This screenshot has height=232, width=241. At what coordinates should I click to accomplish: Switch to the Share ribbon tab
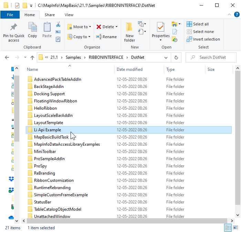point(50,15)
